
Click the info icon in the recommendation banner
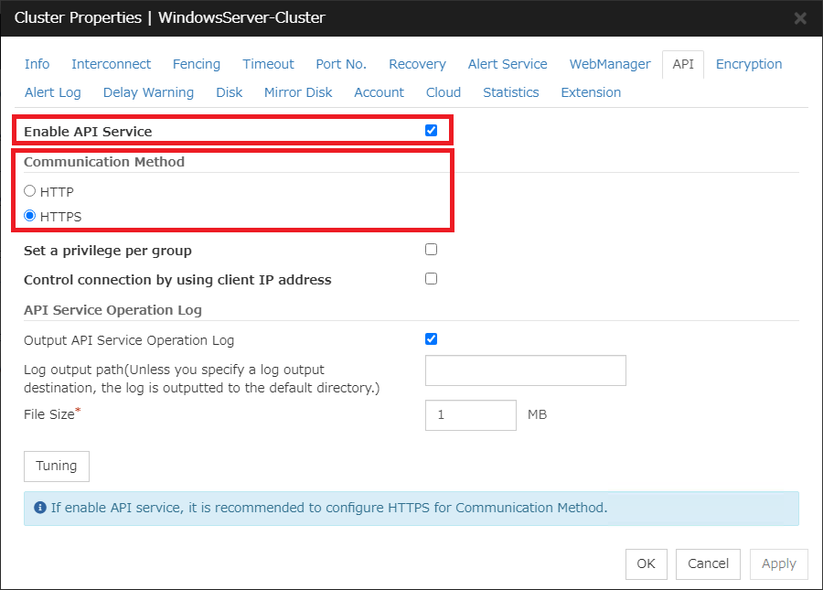pos(40,508)
